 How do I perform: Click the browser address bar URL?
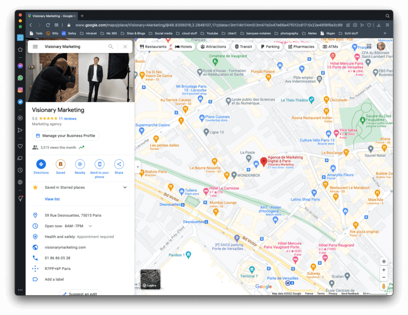coord(209,25)
